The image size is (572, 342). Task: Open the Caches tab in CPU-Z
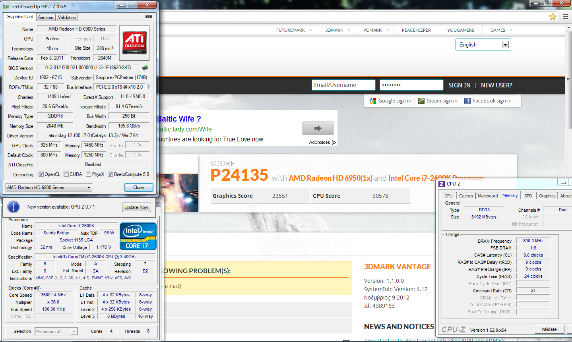click(466, 196)
